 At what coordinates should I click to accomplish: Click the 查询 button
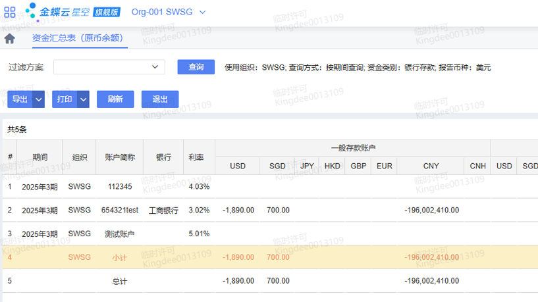[x=196, y=66]
